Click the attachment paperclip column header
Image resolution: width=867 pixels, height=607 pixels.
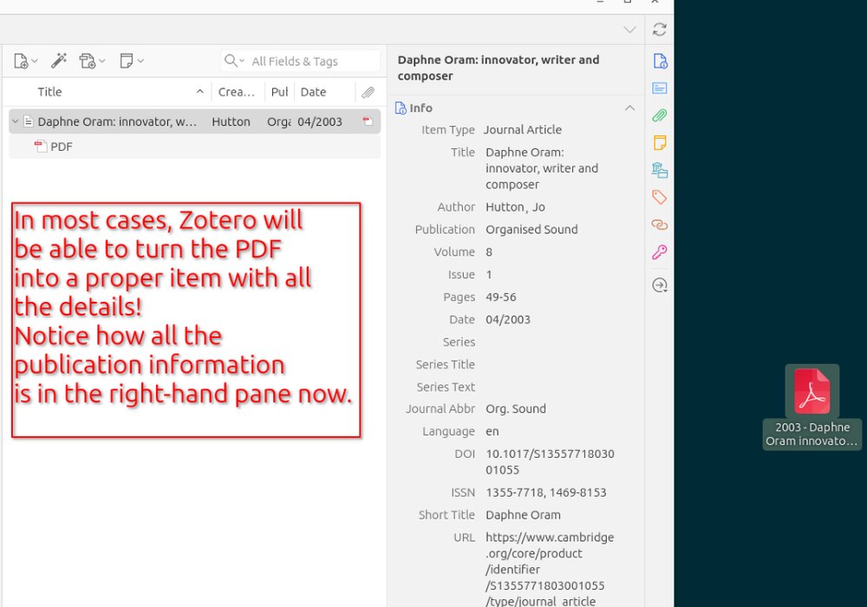[x=368, y=92]
